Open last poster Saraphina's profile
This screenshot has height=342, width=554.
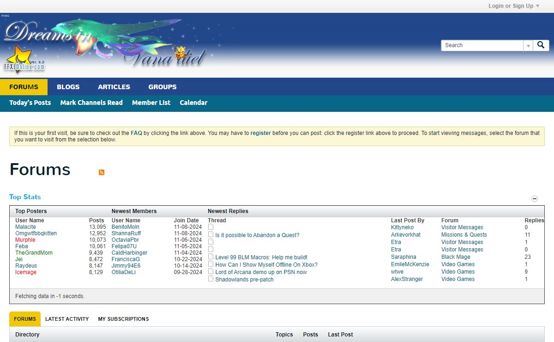click(403, 257)
